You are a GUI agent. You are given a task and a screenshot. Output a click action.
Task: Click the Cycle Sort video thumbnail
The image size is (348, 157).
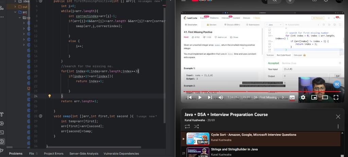tap(198, 139)
